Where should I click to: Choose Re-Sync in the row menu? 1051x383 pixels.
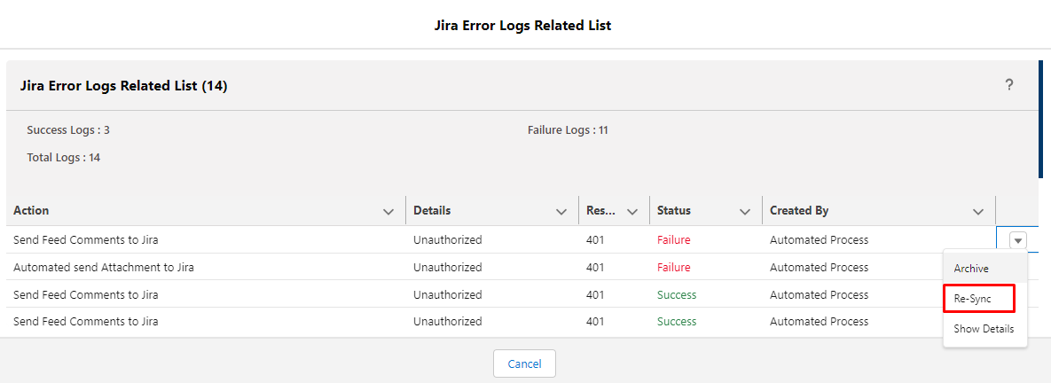coord(979,299)
